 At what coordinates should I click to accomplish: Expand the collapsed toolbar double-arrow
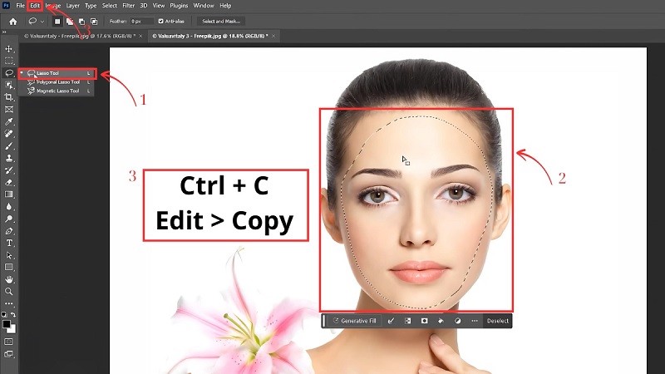click(x=4, y=32)
